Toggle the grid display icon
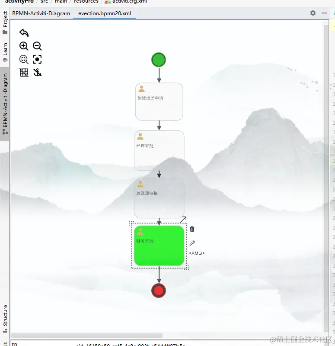 (x=24, y=72)
